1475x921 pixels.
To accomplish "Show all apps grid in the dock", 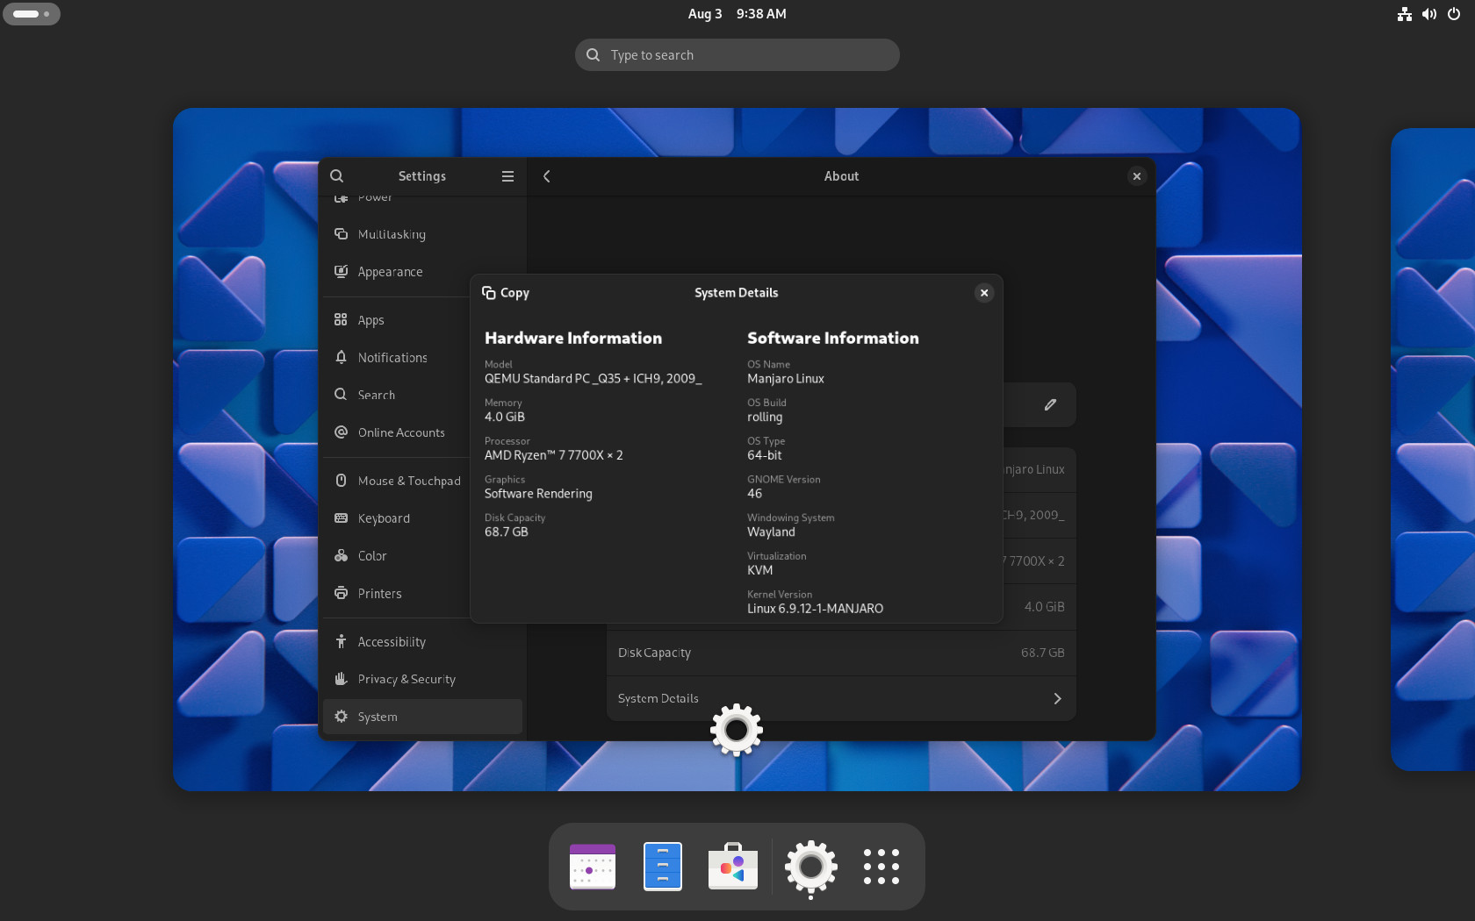I will coord(881,867).
